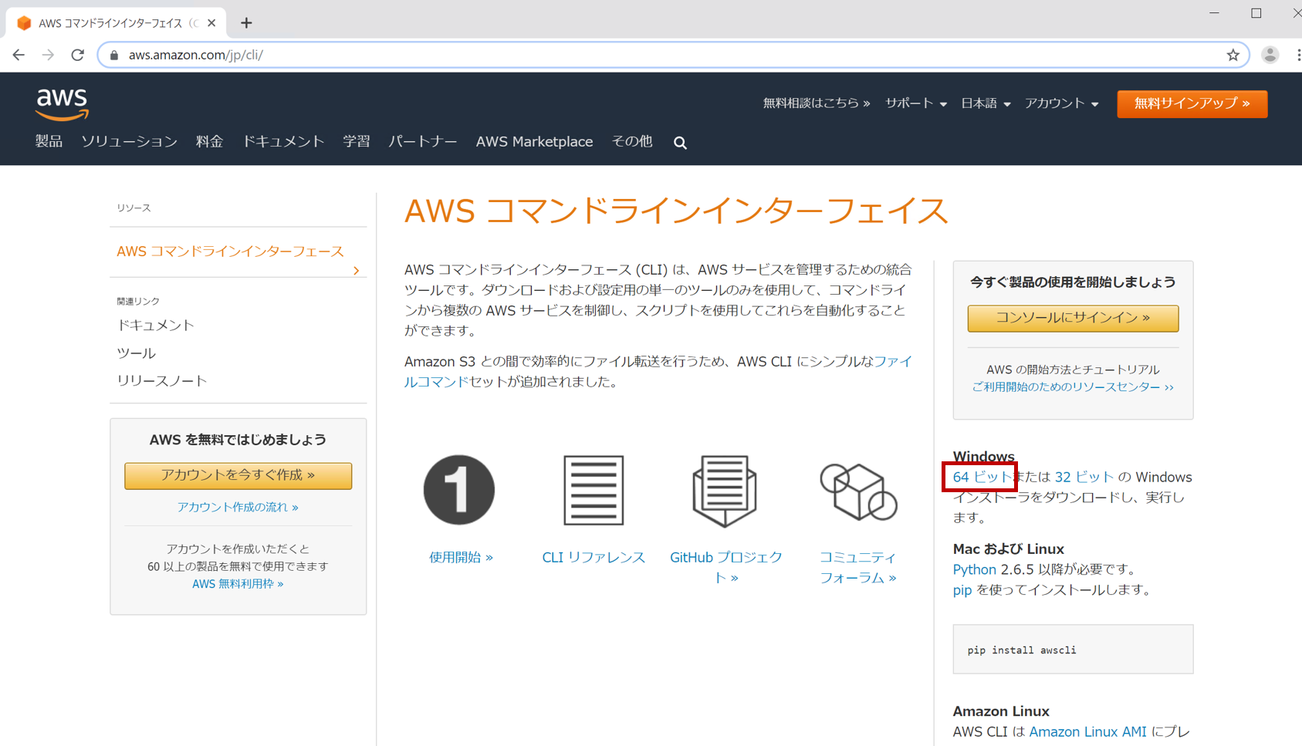
Task: Open the Amazon Linux AMI link
Action: tap(1087, 731)
